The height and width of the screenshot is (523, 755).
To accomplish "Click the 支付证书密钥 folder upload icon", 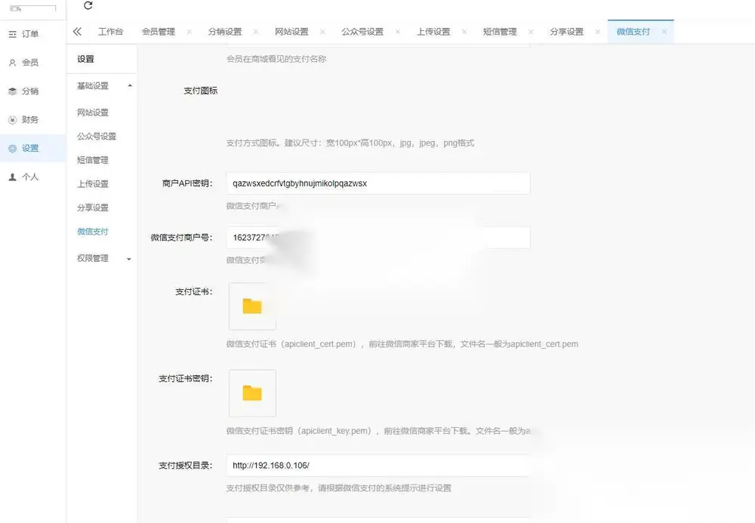I will point(252,393).
